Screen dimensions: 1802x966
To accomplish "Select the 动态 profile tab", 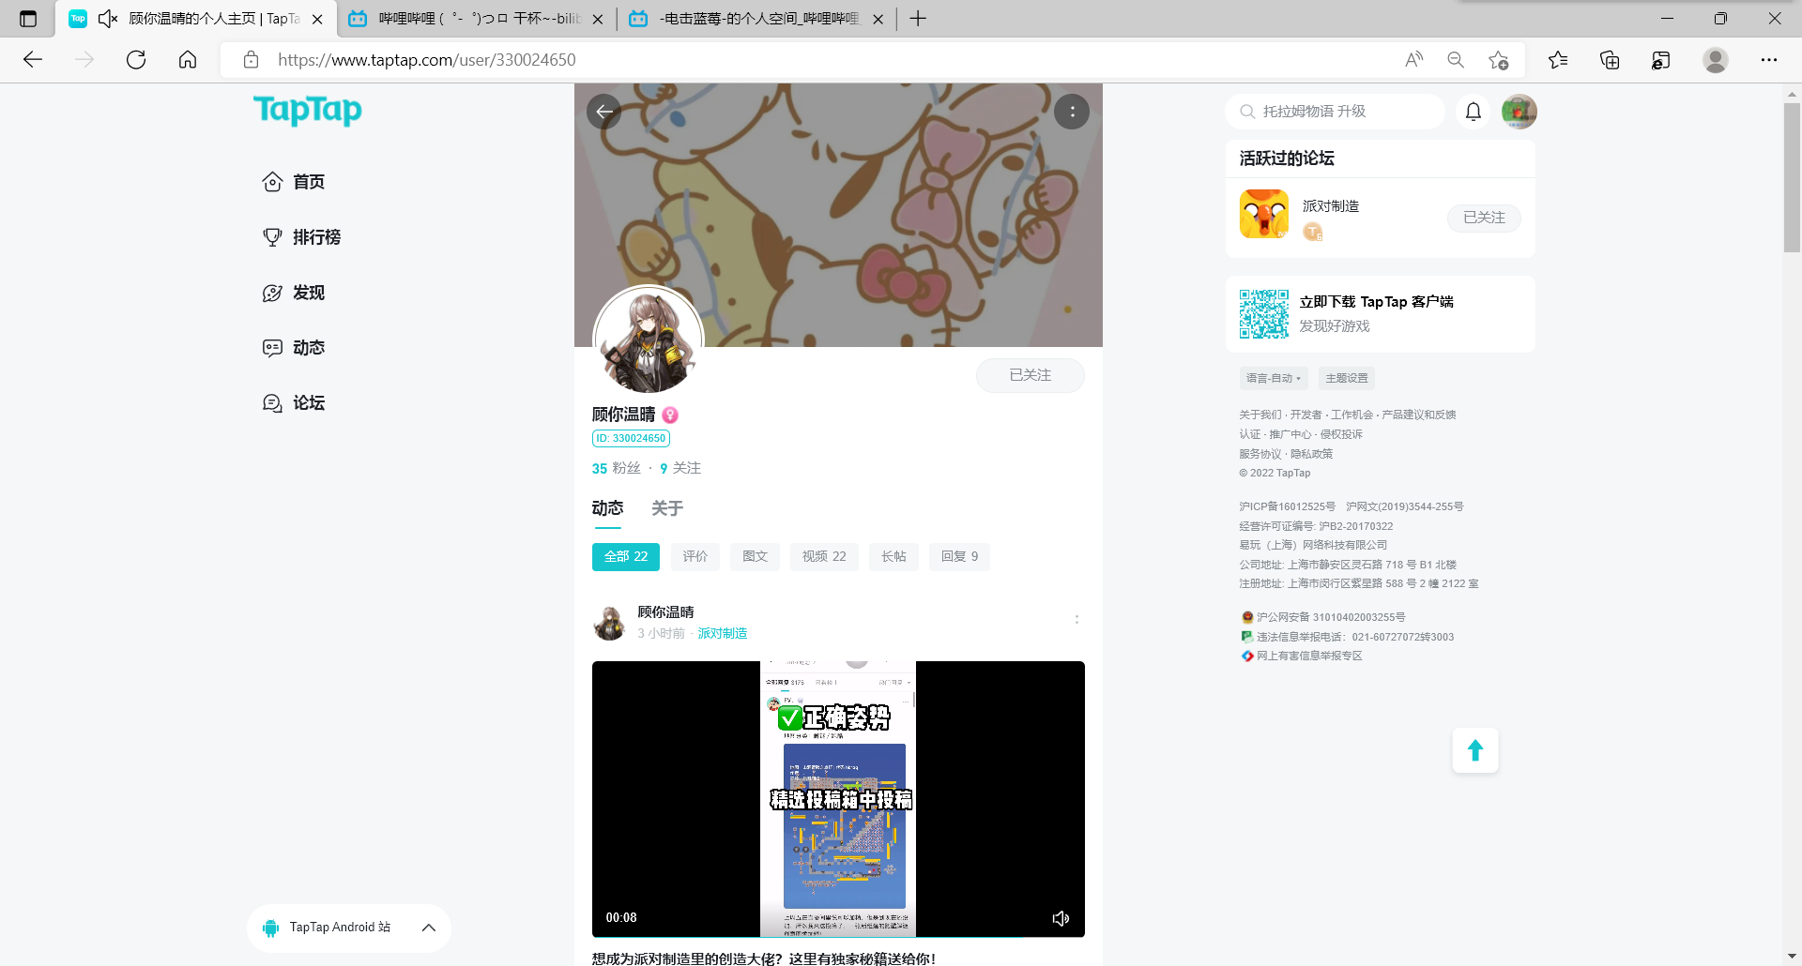I will click(607, 508).
